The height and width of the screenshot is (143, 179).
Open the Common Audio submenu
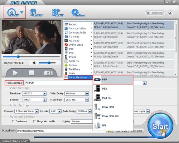[x=78, y=33]
